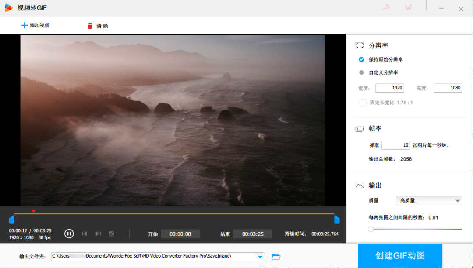The width and height of the screenshot is (473, 268).
Task: Step to previous frame
Action: (84, 234)
